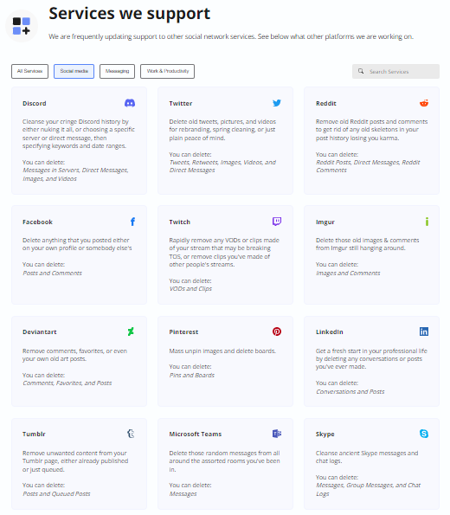Click "Comments, Favorites, and Posts" text

pos(67,383)
